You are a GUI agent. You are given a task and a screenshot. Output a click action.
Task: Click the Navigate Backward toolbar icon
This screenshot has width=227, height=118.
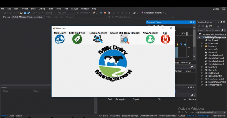click(5, 13)
